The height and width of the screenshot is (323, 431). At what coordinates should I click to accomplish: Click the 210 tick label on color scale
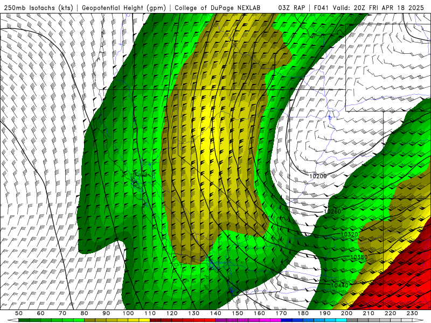point(369,313)
